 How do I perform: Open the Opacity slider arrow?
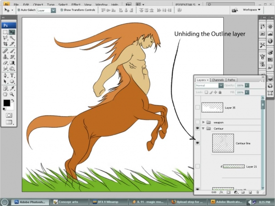click(247, 85)
